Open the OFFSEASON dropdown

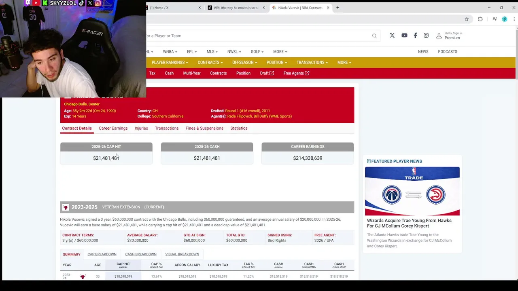click(245, 63)
